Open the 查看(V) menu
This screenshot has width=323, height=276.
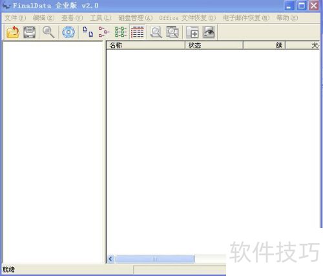[x=72, y=18]
